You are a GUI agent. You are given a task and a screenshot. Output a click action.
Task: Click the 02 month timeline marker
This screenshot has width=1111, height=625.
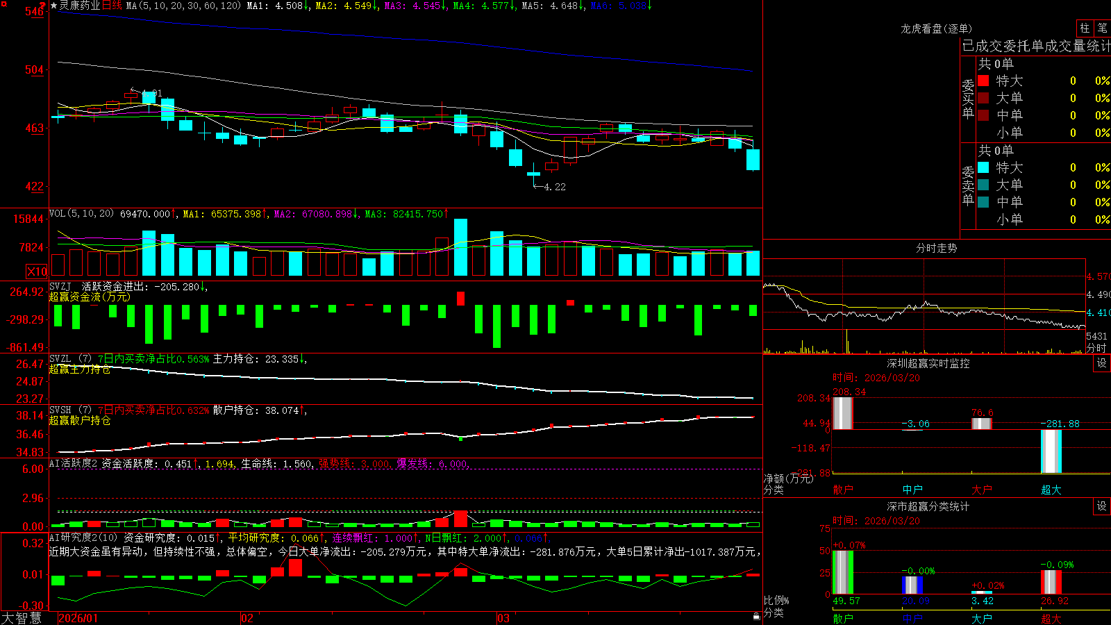point(247,618)
